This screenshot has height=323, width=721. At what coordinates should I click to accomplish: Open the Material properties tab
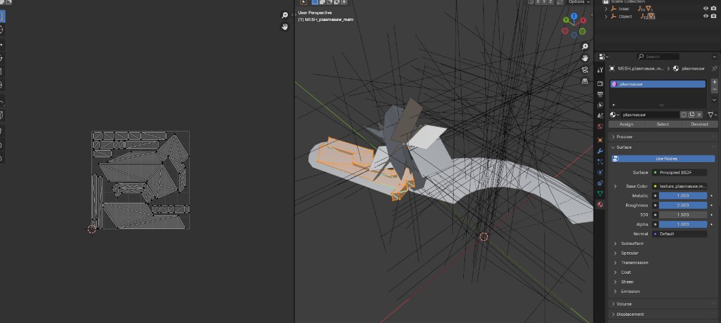pyautogui.click(x=600, y=204)
